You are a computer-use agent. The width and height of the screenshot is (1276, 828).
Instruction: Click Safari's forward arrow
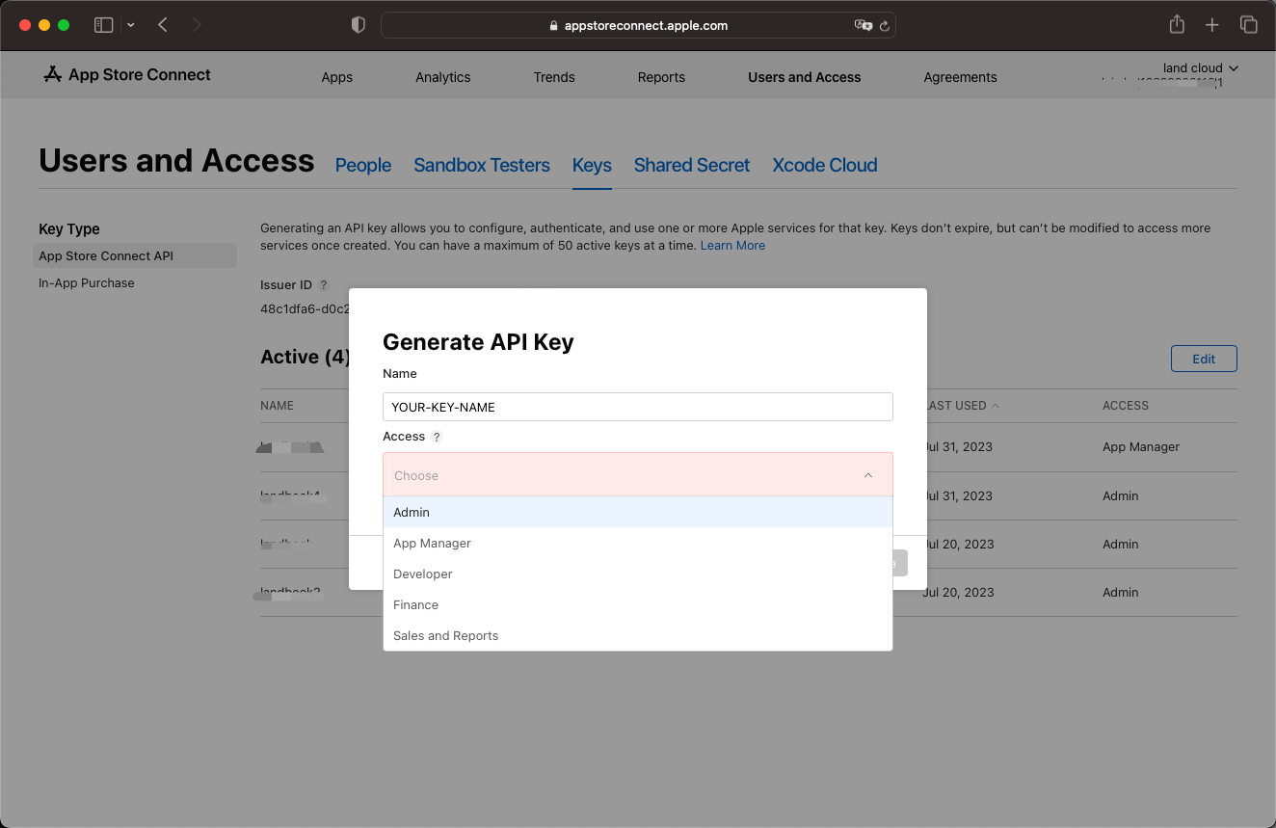(197, 25)
